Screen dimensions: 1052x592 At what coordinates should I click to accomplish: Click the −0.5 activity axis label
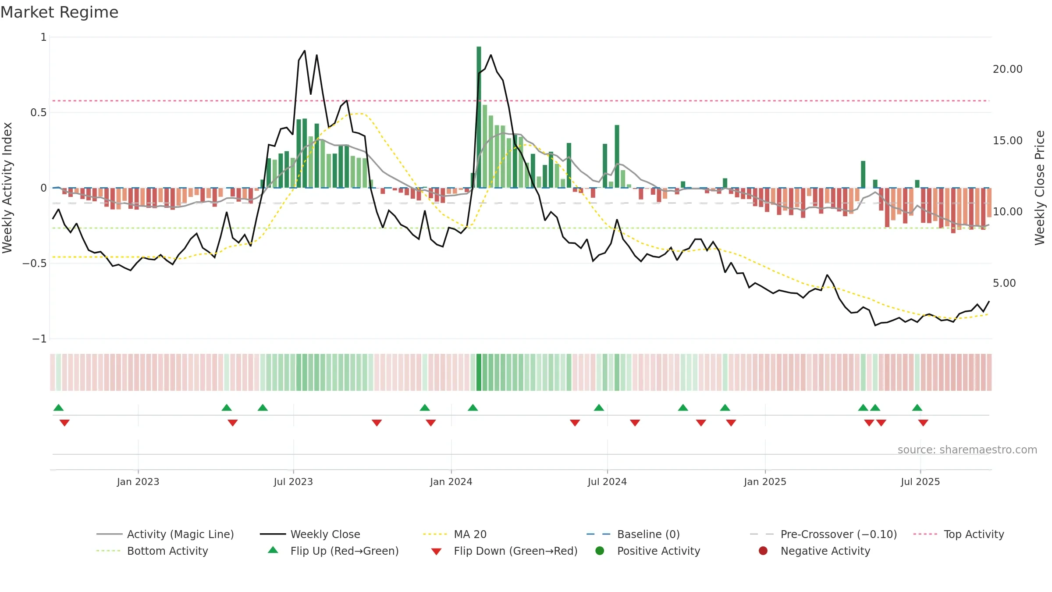(x=35, y=263)
